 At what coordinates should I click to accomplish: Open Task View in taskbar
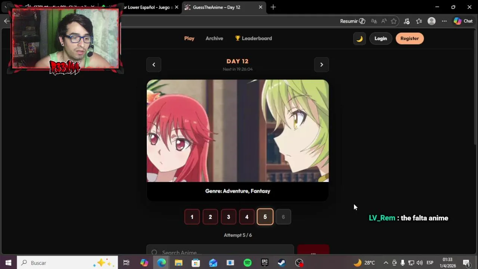126,263
